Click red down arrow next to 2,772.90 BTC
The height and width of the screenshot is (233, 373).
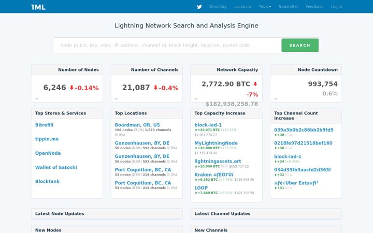coord(255,84)
